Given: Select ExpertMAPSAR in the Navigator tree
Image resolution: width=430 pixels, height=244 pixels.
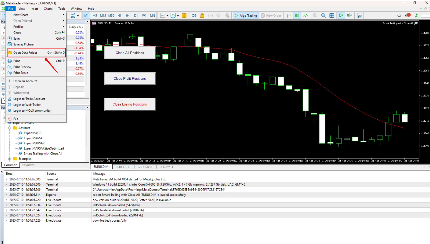Looking at the screenshot, I should [34, 143].
